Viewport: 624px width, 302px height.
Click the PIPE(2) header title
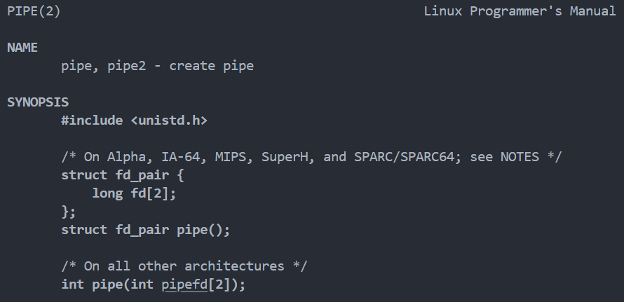coord(34,11)
